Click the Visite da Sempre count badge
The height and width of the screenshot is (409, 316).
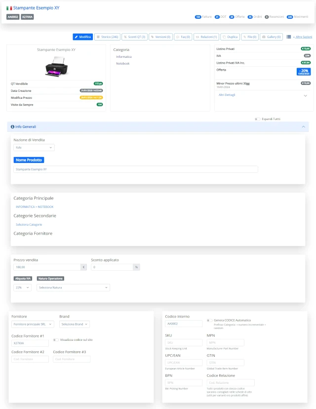100,105
